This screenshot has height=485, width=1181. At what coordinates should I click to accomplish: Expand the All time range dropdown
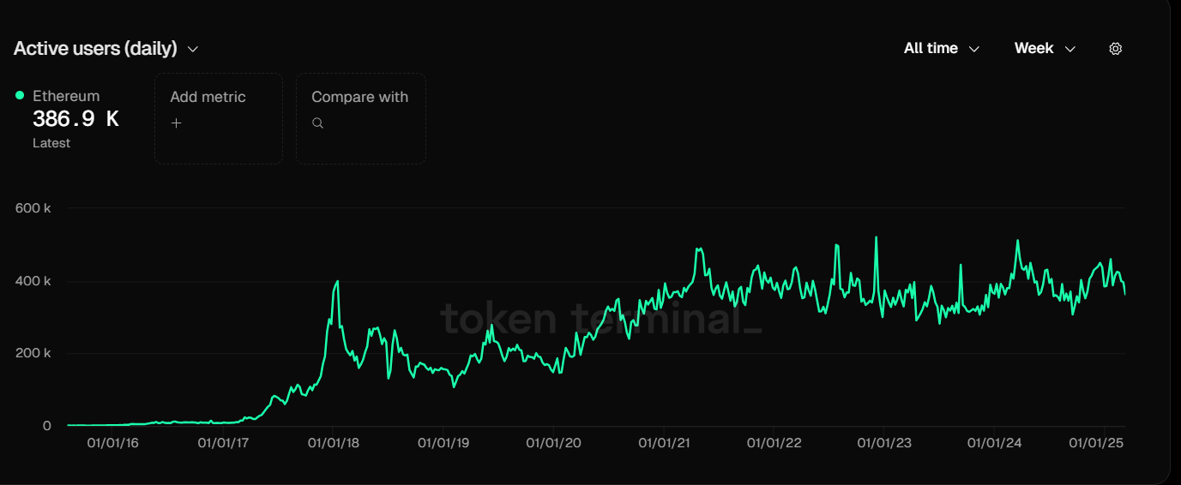click(941, 49)
